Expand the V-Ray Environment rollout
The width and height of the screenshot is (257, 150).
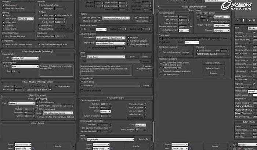pos(37,95)
